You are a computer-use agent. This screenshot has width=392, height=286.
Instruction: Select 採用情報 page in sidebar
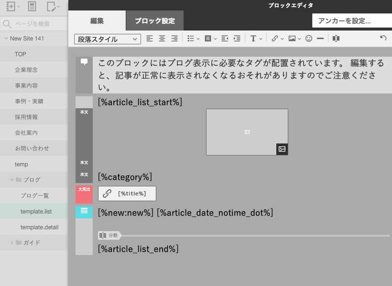pos(34,117)
